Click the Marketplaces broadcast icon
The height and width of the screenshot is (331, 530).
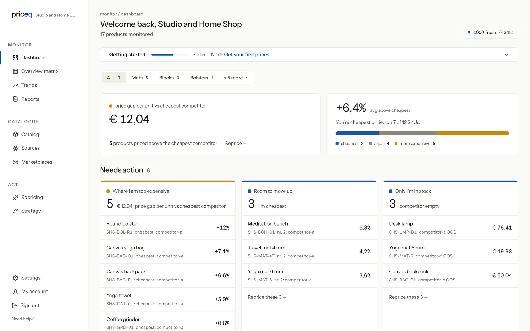click(15, 162)
